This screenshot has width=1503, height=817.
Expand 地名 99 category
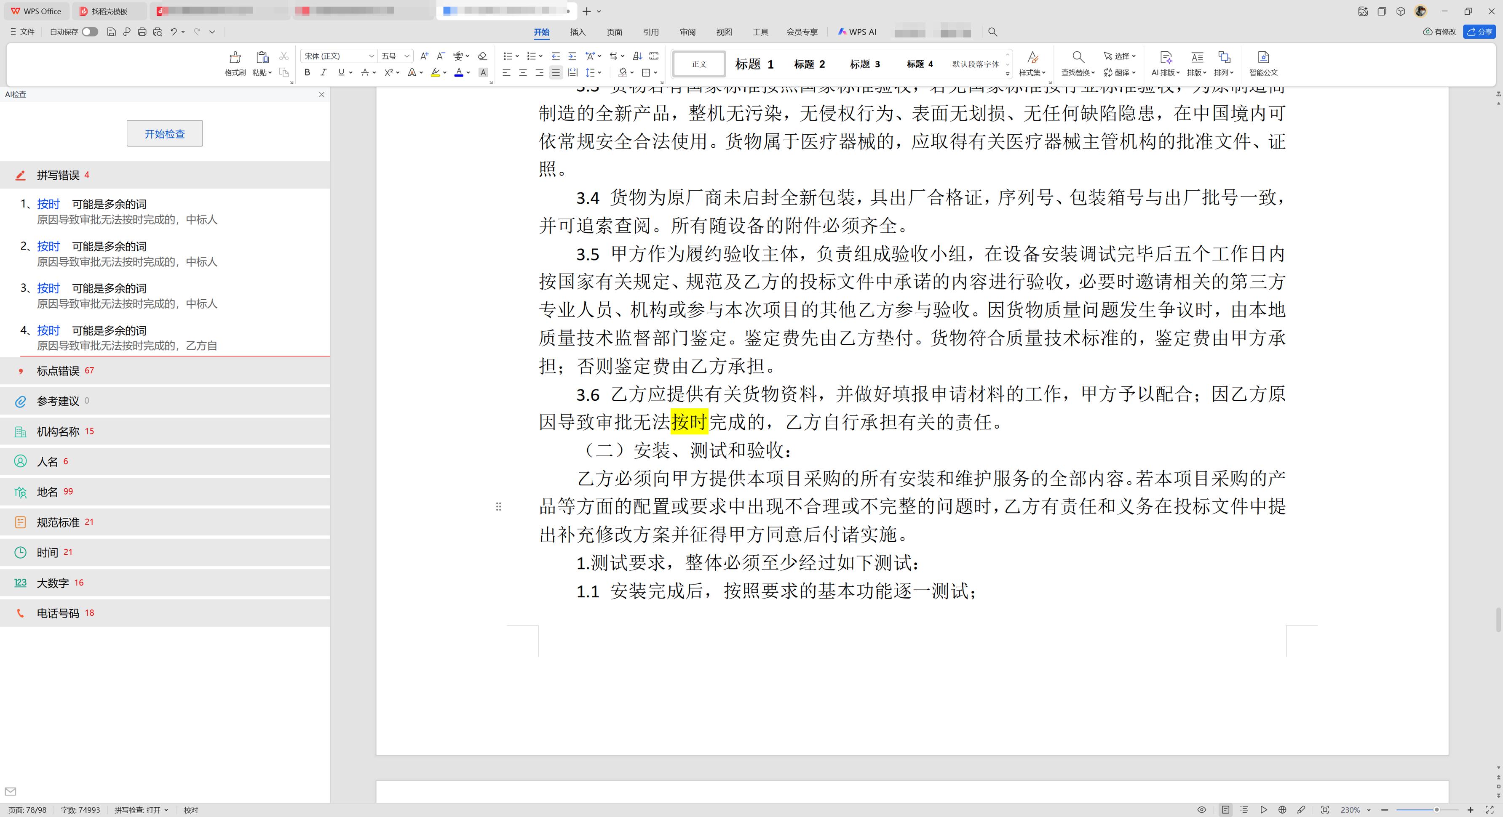[x=165, y=492]
